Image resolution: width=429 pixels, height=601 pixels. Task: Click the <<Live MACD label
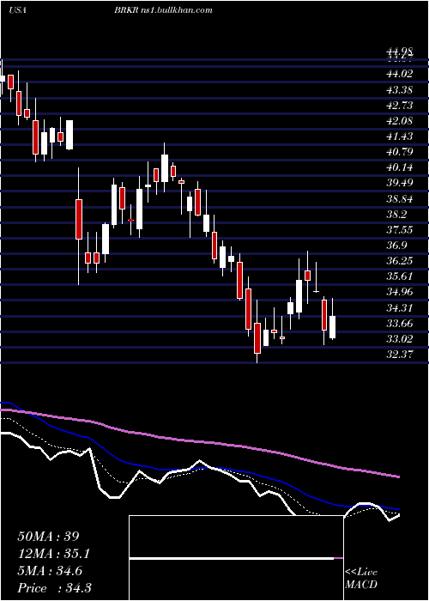coord(361,579)
